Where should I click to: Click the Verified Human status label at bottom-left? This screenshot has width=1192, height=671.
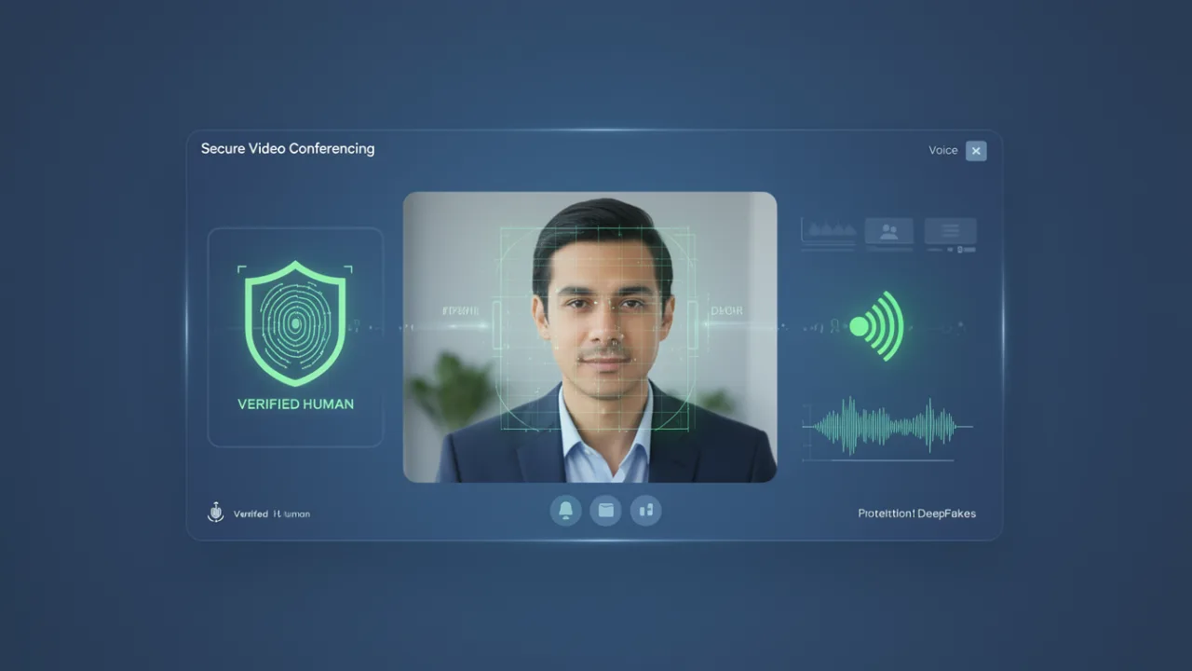(272, 514)
